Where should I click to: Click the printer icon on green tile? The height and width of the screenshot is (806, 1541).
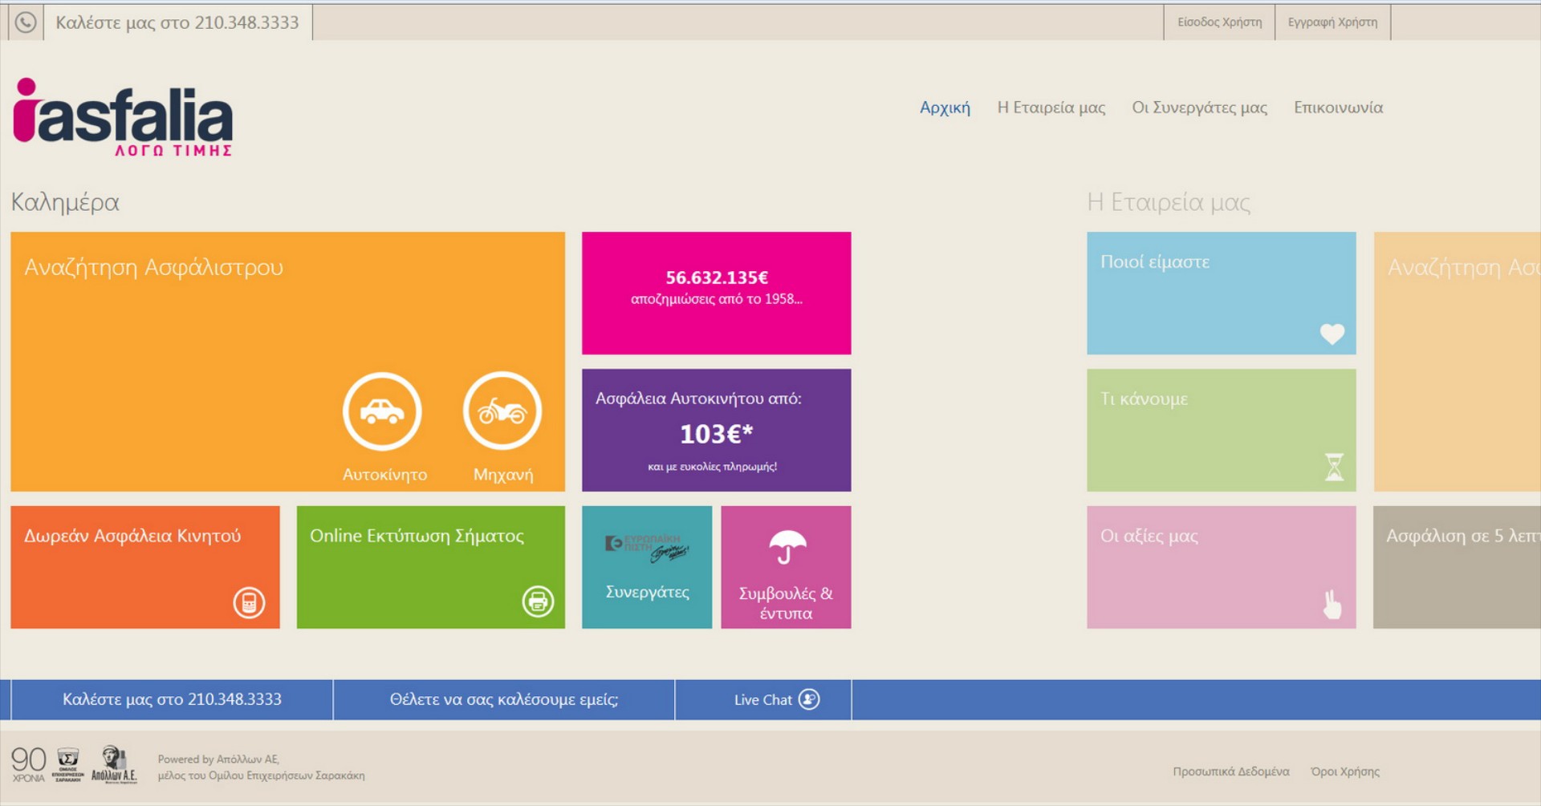click(538, 601)
